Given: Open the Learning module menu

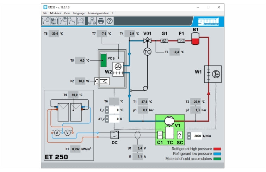Looking at the screenshot, I should coord(98,13).
